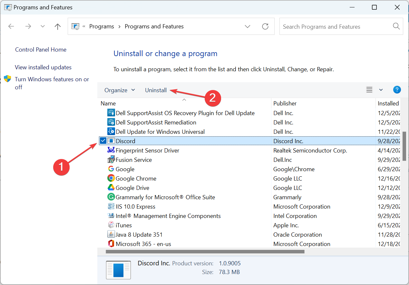Select Fingerprint Sensor Driver icon
The width and height of the screenshot is (409, 285).
click(111, 150)
